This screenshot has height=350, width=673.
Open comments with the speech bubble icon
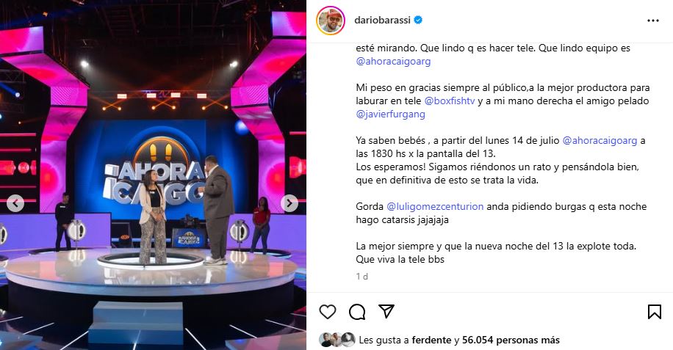click(357, 312)
